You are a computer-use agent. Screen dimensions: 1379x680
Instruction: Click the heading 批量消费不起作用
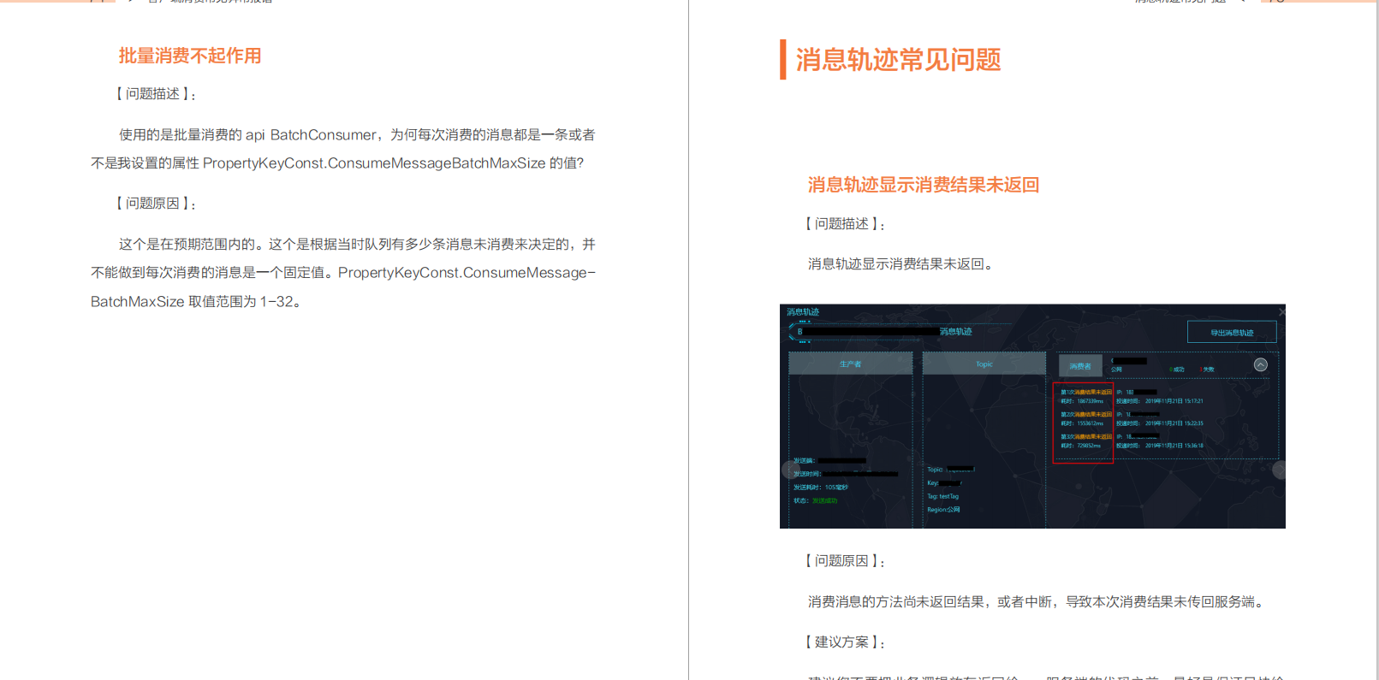[x=190, y=56]
